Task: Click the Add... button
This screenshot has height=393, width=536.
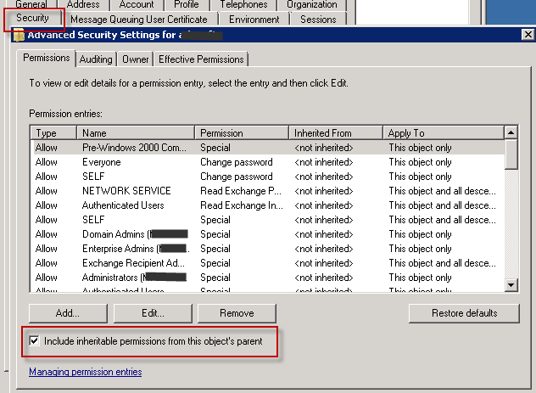Action: (68, 313)
